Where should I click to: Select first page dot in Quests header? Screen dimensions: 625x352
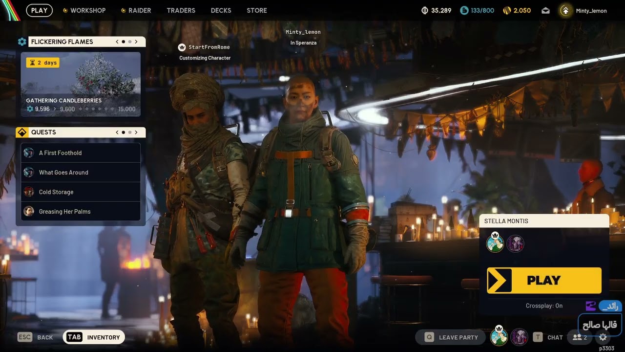pyautogui.click(x=124, y=132)
